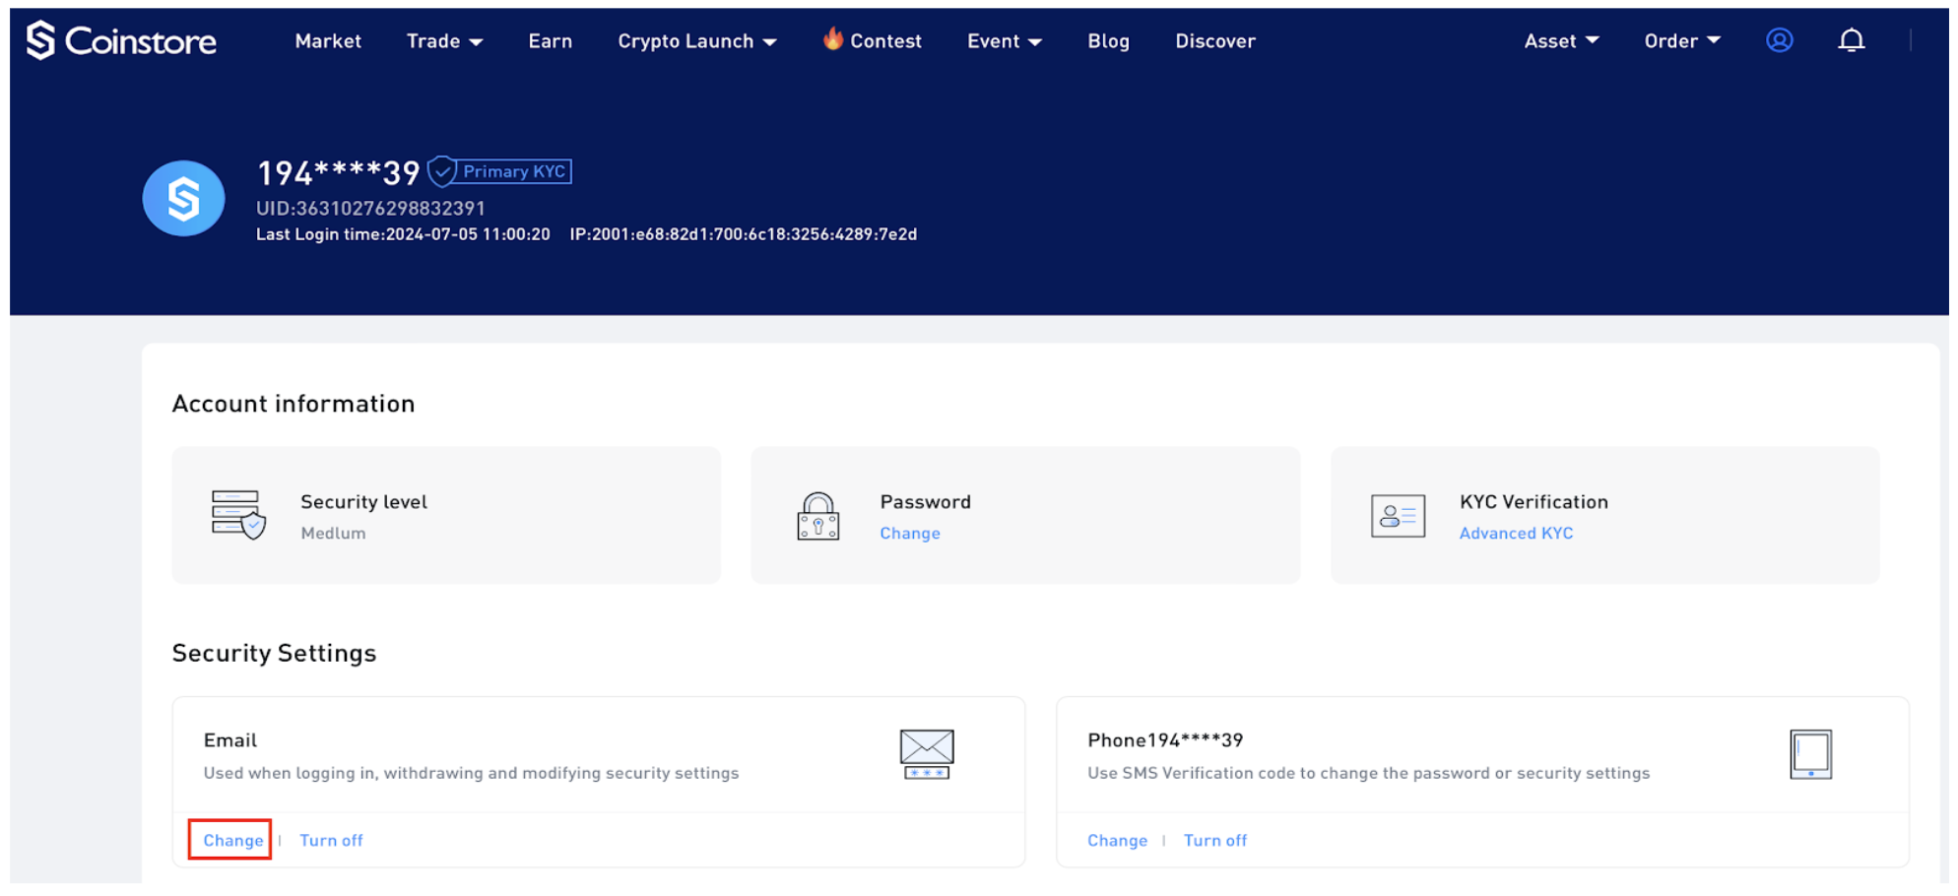Click the Primary KYC badge
1958x896 pixels.
coord(500,170)
